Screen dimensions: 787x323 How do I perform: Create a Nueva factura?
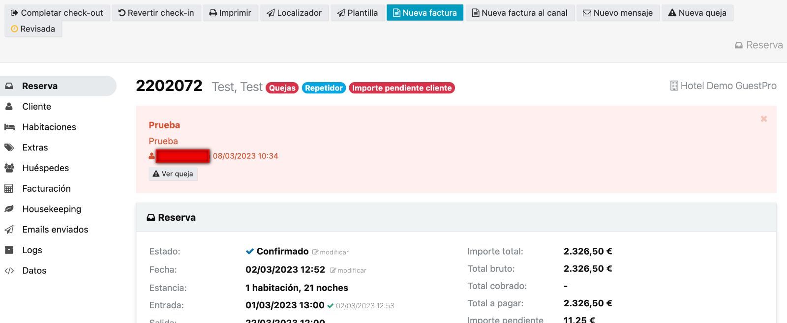(x=424, y=13)
